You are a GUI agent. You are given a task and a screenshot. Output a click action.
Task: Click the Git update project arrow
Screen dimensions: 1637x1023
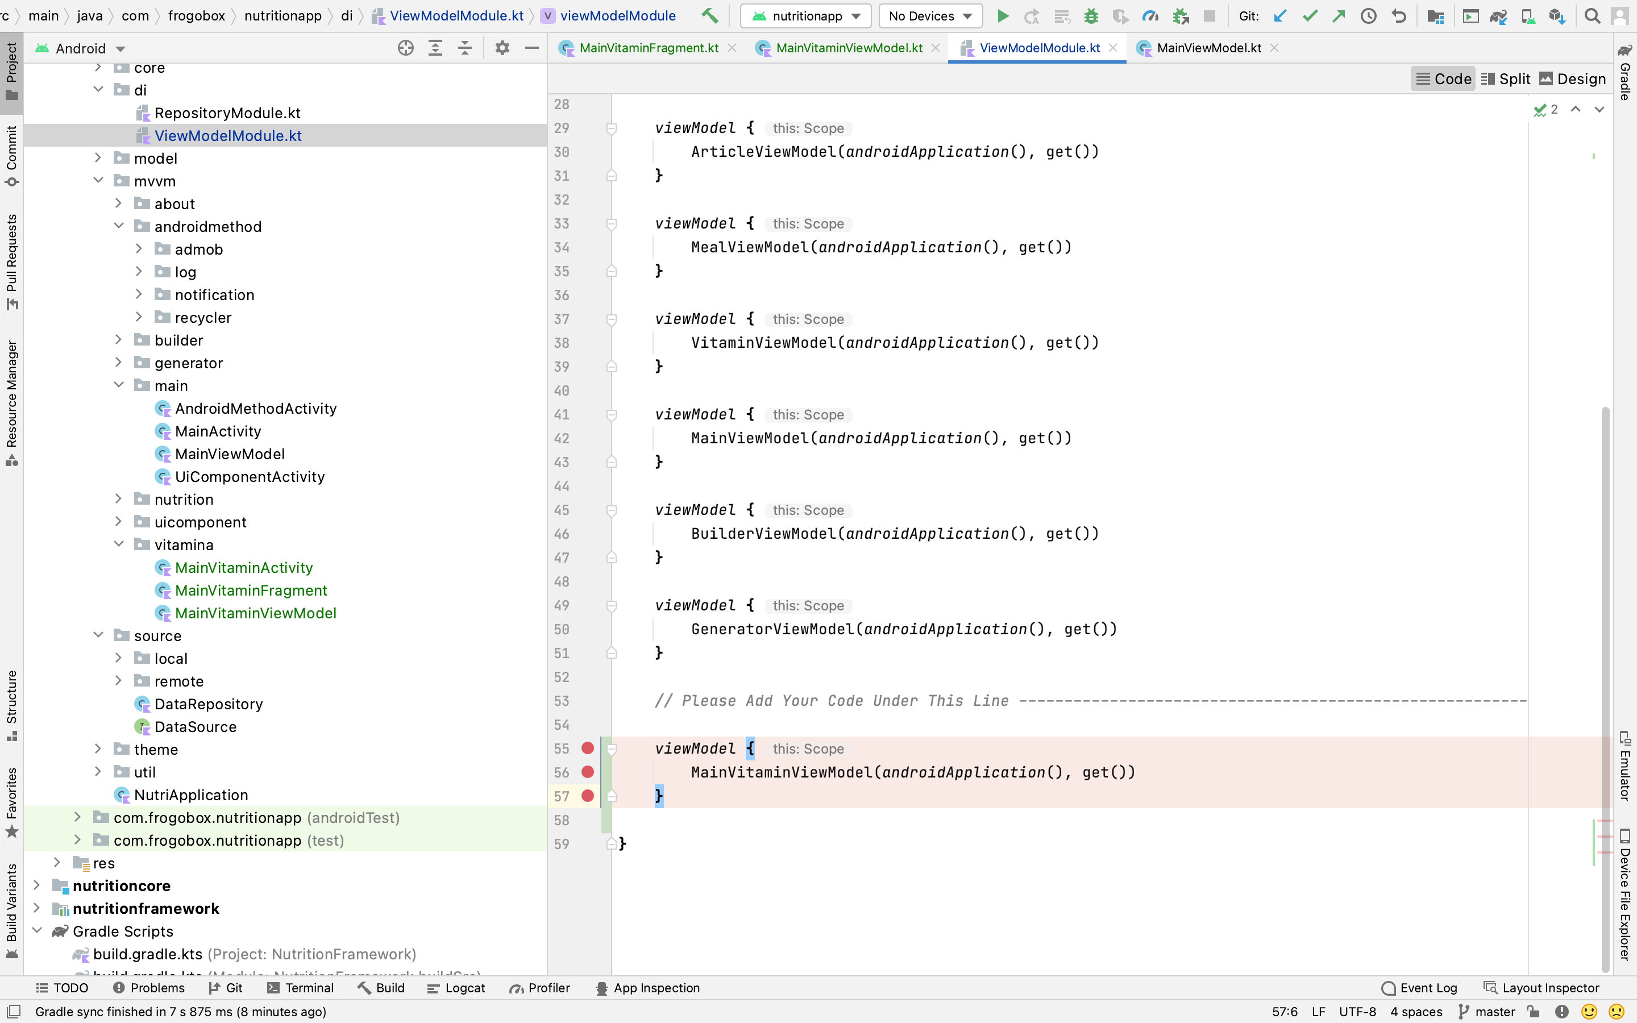click(x=1279, y=15)
